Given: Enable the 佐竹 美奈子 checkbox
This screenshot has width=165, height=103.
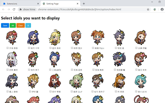Looking at the screenshot, I should pos(92,91).
